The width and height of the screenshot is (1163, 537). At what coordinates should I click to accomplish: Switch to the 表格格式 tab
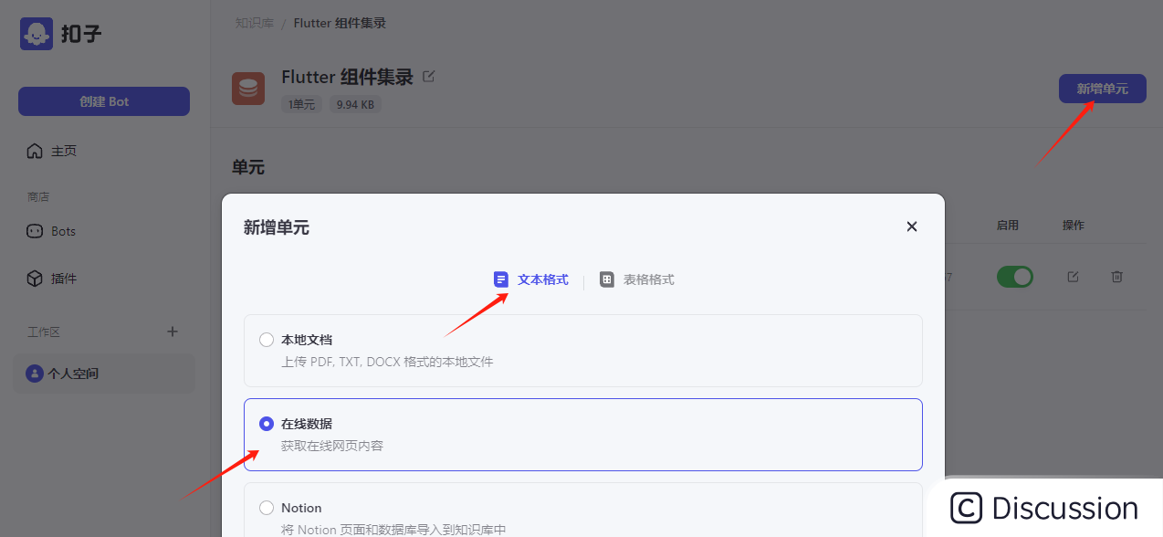(x=637, y=279)
